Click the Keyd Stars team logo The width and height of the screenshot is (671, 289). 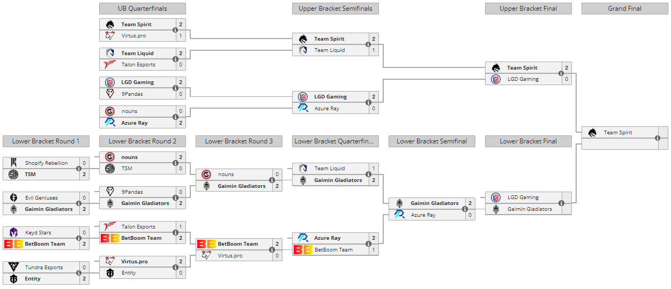(x=14, y=232)
